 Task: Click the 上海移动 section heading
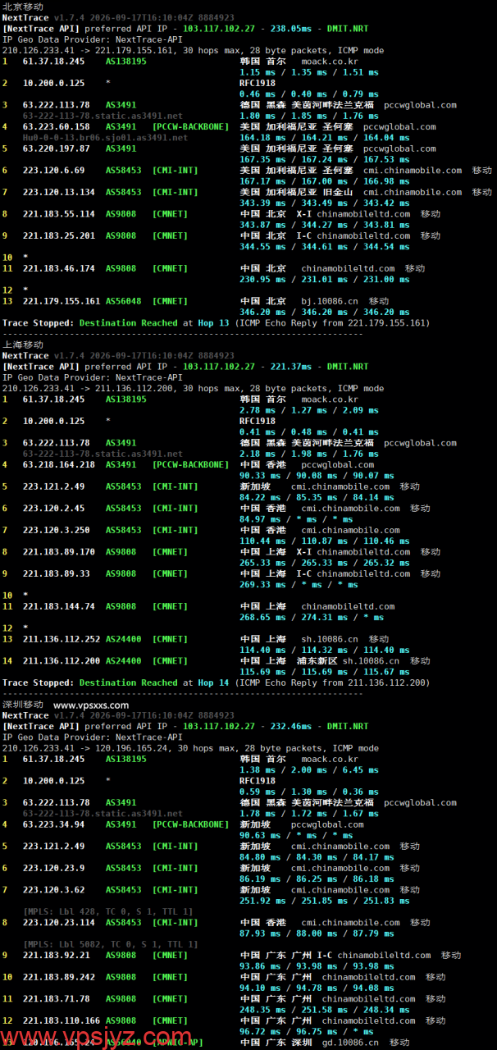[23, 345]
